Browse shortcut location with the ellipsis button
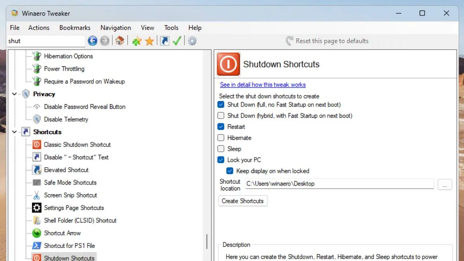Screen dimensions: 464x261 click(445, 185)
